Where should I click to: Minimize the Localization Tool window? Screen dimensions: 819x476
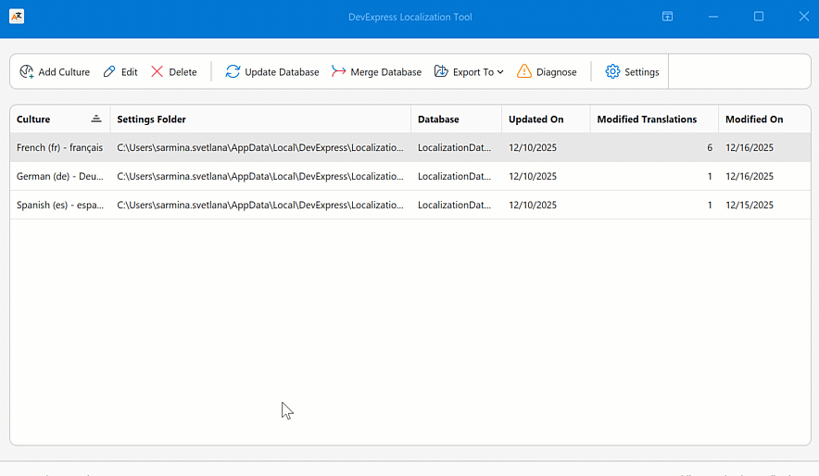[713, 17]
